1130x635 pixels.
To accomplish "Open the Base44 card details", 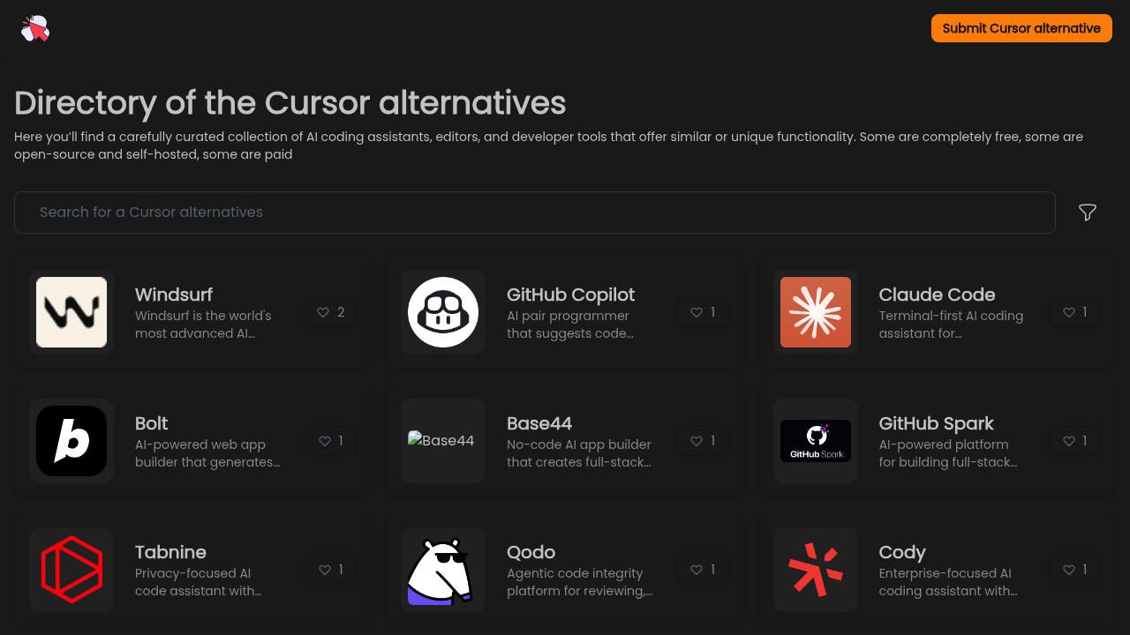I will pyautogui.click(x=565, y=441).
